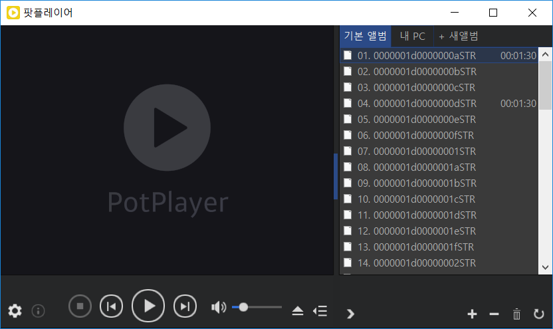Click the file icon of item 07
553x329 pixels.
[x=348, y=151]
